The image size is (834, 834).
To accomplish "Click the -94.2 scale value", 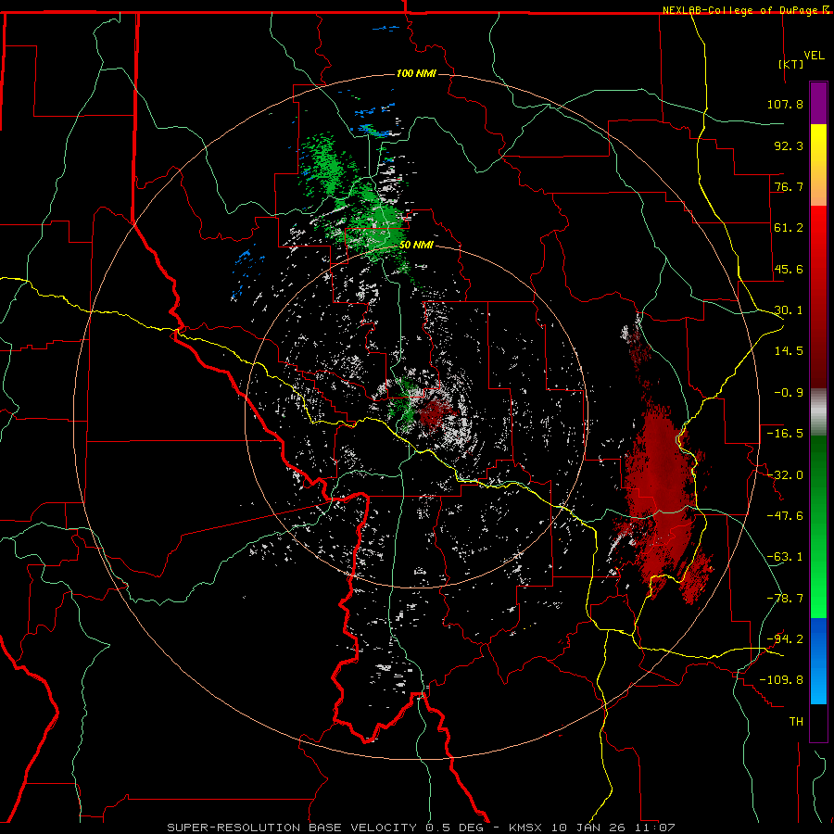I will click(785, 639).
